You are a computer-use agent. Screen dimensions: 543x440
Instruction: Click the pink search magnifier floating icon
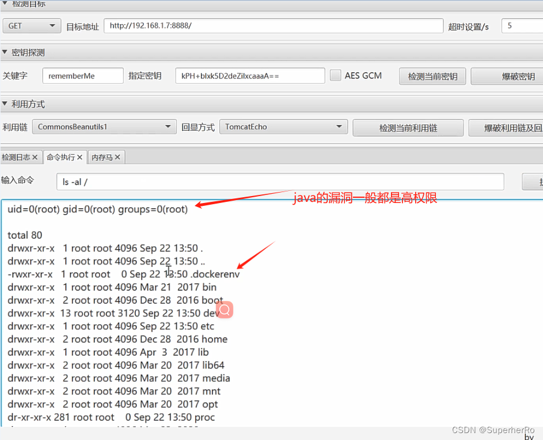pyautogui.click(x=225, y=310)
